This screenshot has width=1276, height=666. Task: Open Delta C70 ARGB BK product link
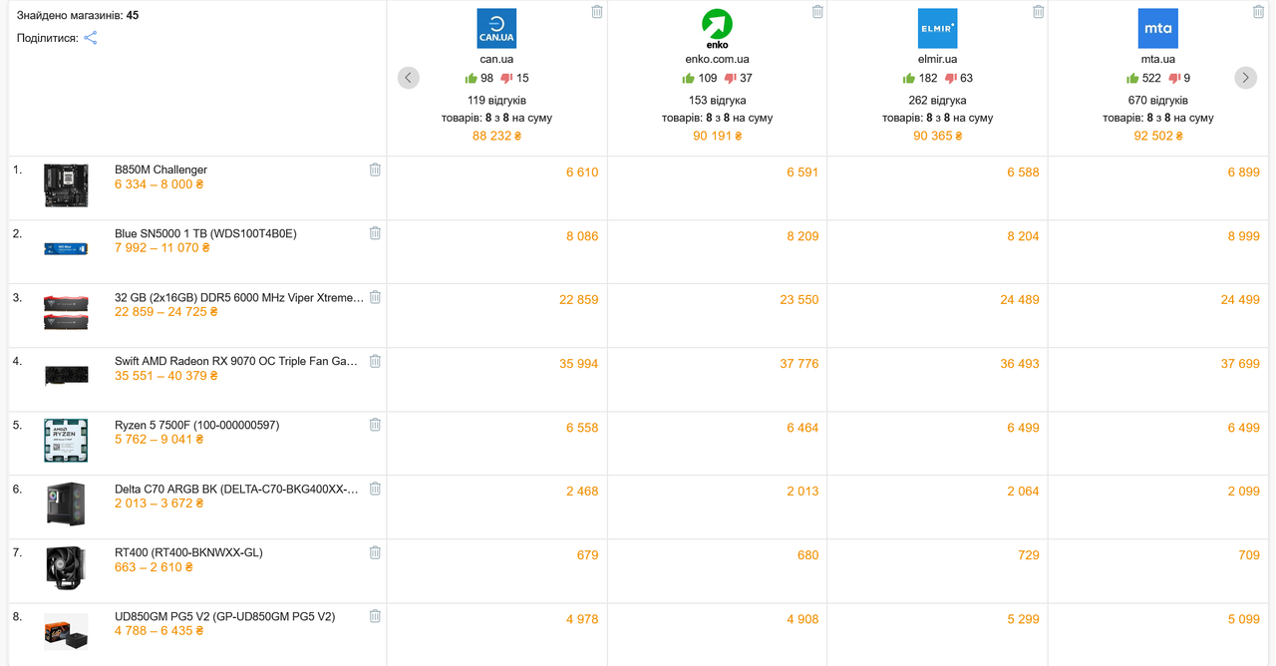236,489
